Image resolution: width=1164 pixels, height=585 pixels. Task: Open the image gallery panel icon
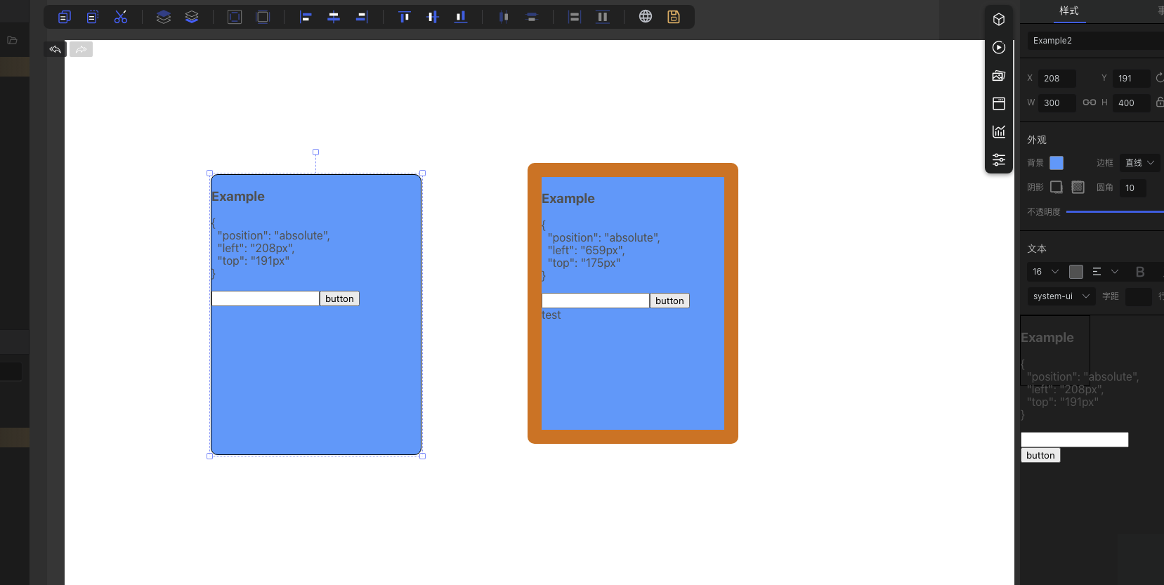(999, 76)
